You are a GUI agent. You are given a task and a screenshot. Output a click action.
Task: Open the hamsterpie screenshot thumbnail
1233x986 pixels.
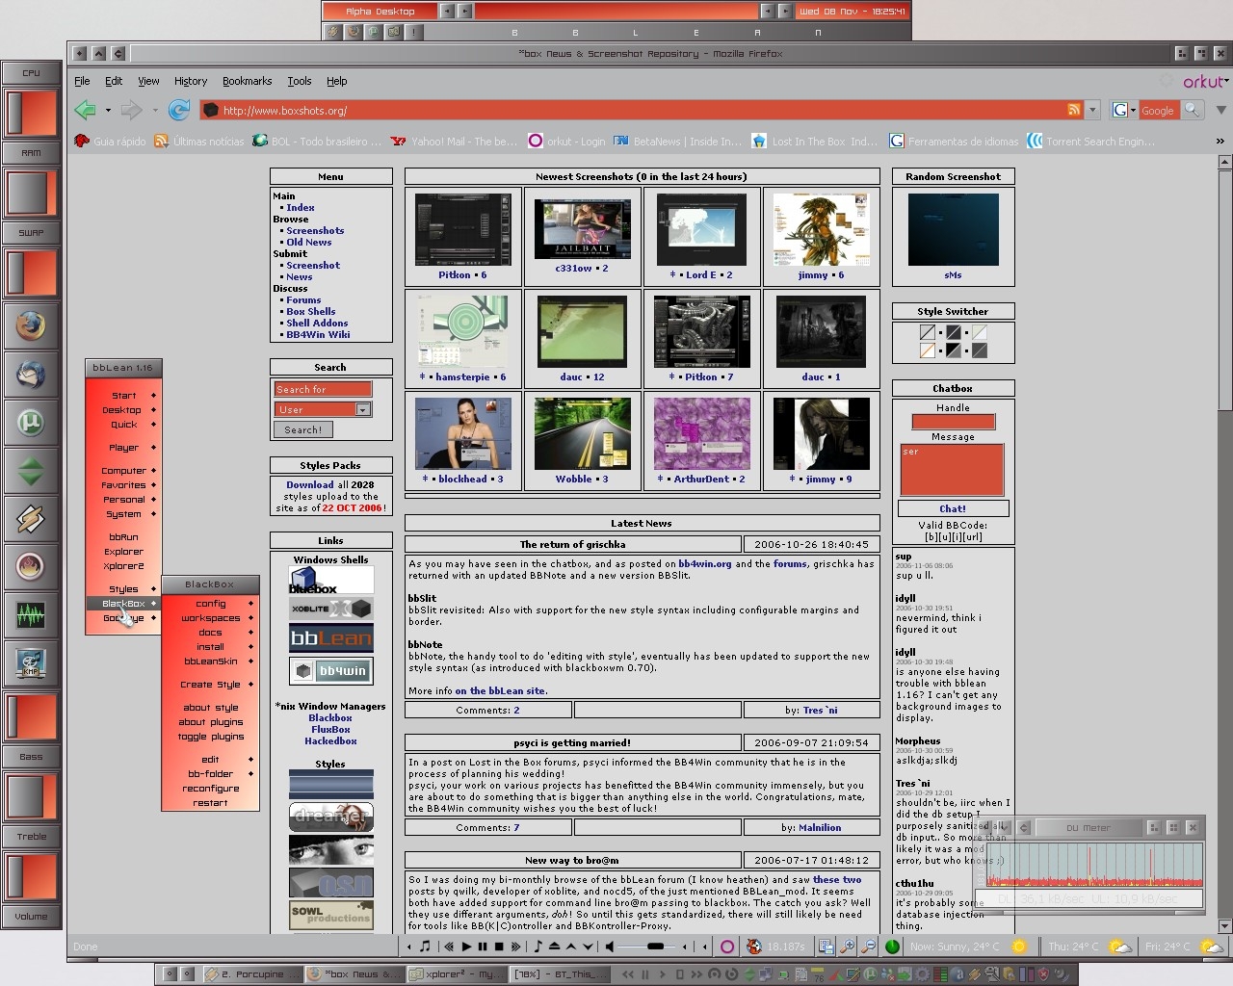[462, 332]
